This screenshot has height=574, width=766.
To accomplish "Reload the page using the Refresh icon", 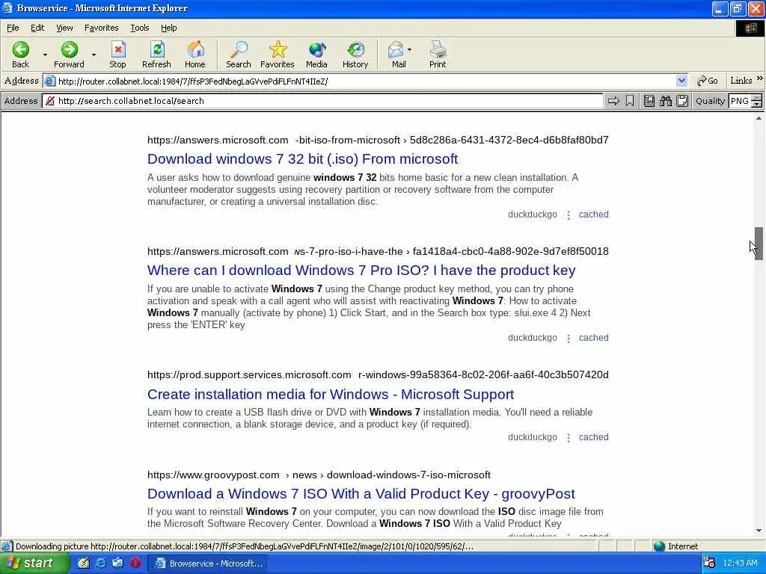I will [157, 50].
